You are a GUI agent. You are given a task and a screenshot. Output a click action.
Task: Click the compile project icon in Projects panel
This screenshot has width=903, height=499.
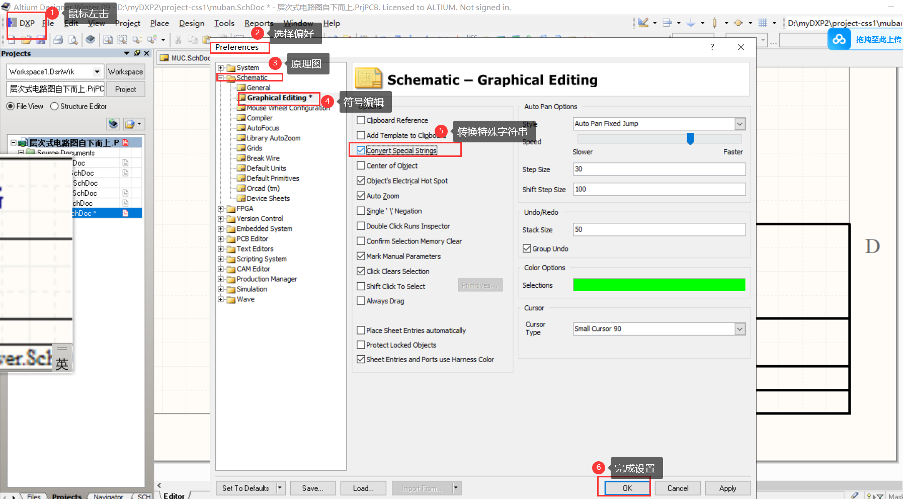click(113, 124)
